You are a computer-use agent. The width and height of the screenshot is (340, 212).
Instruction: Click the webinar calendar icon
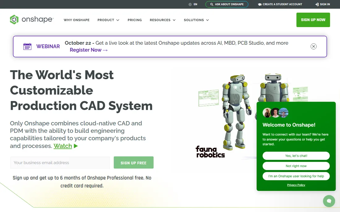click(27, 47)
